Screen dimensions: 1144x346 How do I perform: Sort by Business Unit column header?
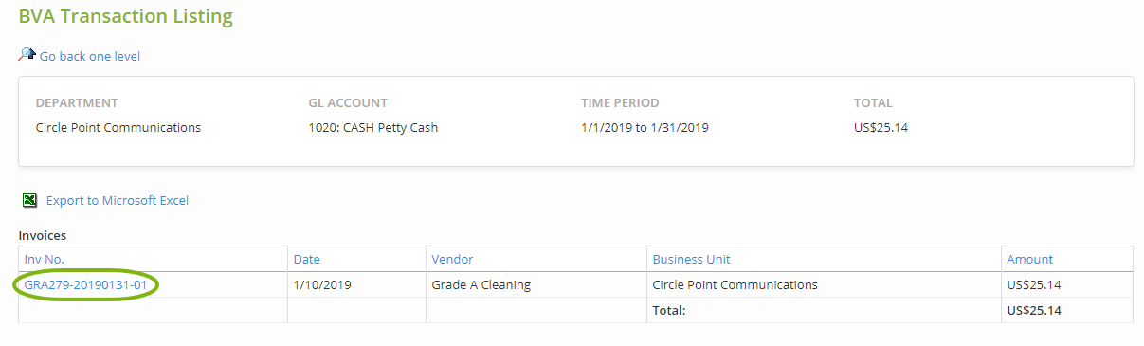click(691, 259)
